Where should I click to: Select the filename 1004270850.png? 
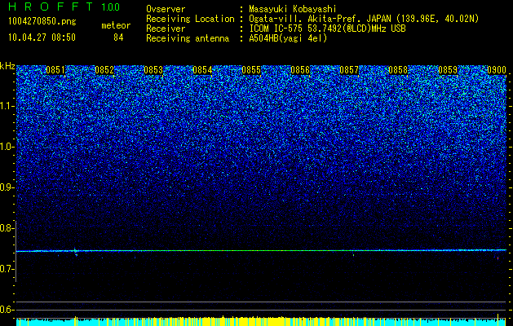pos(42,21)
